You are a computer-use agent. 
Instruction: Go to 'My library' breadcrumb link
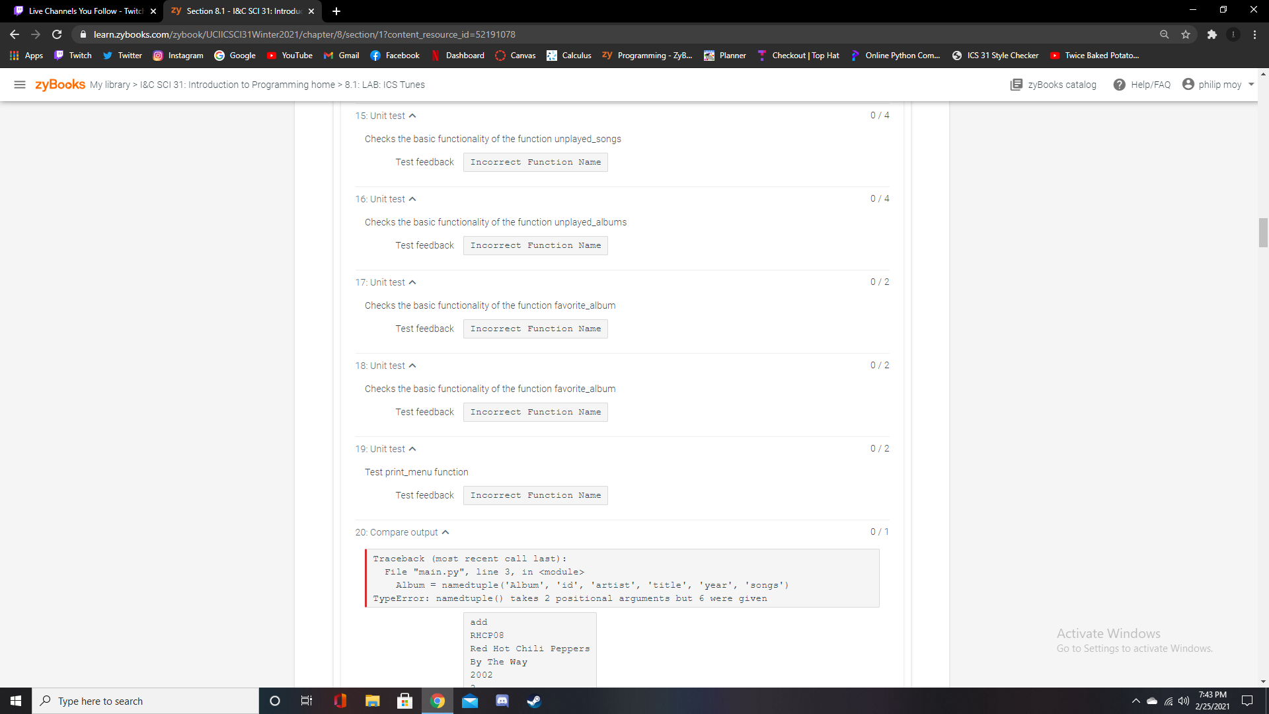click(x=110, y=85)
